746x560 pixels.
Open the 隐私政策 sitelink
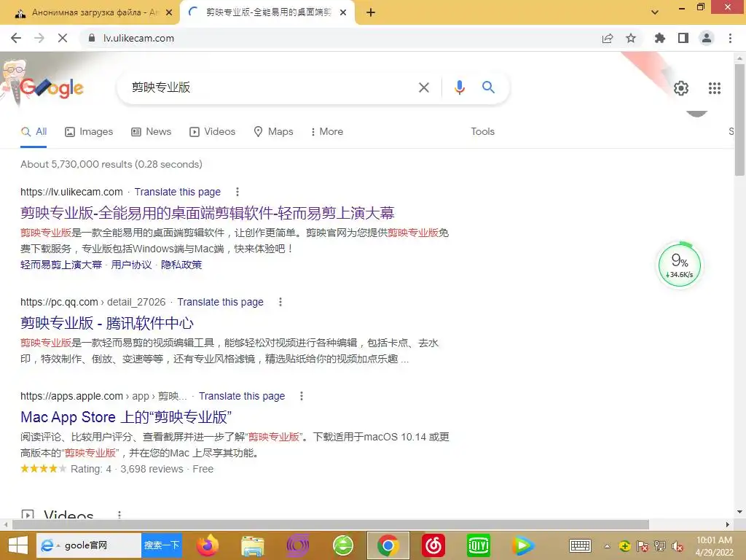click(x=181, y=265)
